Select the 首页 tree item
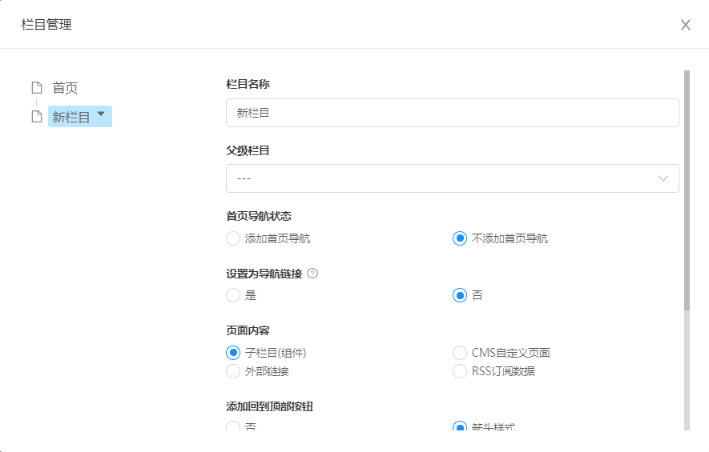This screenshot has width=709, height=452. coord(65,88)
